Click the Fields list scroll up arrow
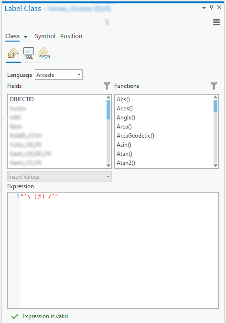The height and width of the screenshot is (323, 226). (108, 97)
